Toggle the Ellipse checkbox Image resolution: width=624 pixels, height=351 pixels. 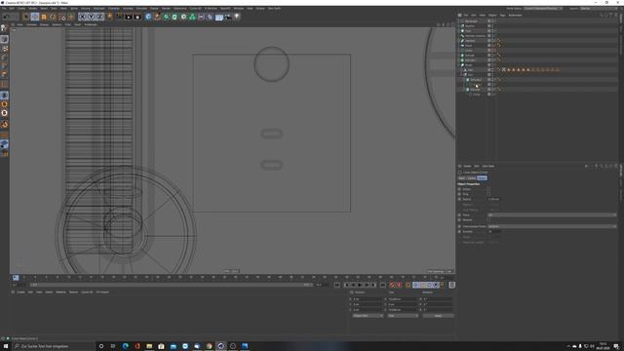click(488, 189)
